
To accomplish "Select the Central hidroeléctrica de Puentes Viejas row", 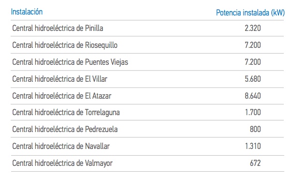I will pos(147,62).
